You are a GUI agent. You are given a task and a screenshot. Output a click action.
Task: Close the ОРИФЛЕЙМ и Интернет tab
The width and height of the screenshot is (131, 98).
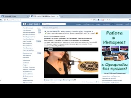pyautogui.click(x=57, y=16)
